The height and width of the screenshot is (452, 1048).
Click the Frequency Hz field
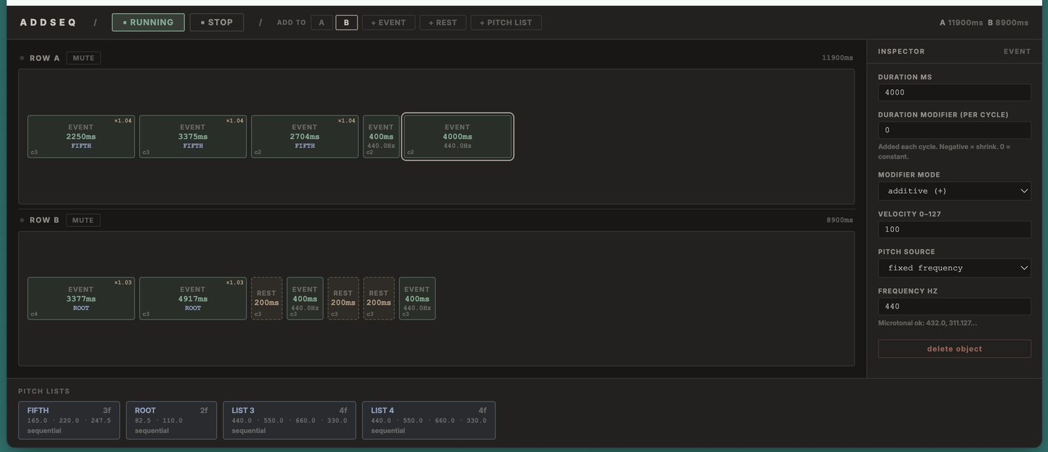[954, 306]
